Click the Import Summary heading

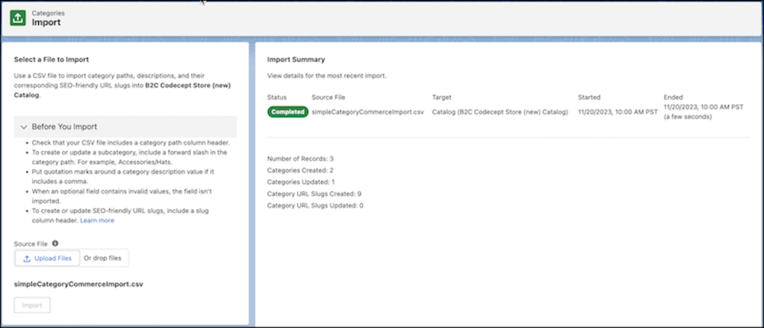click(296, 59)
